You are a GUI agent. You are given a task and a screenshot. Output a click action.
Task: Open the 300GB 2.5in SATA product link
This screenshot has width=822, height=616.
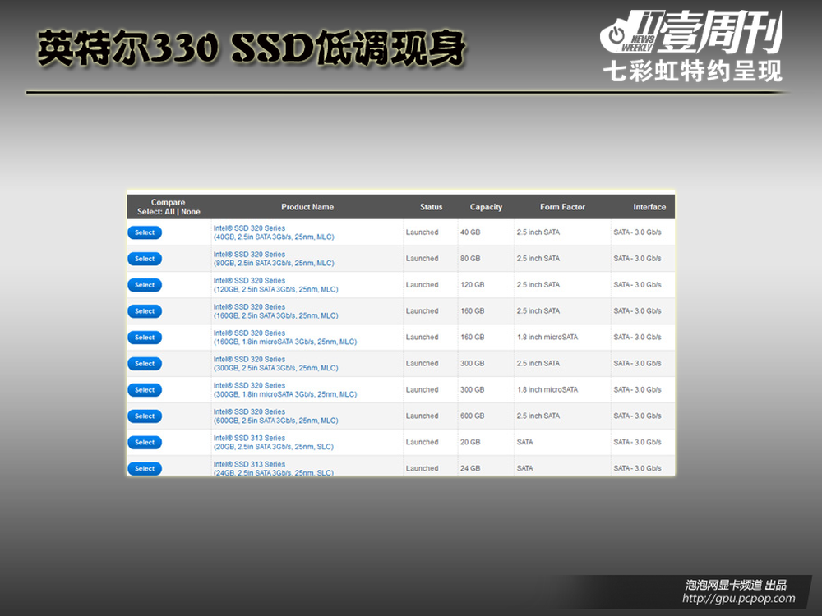[275, 364]
